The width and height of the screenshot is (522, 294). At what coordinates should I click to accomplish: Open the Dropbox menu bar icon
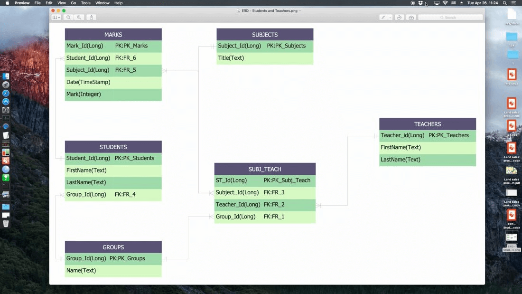(420, 3)
